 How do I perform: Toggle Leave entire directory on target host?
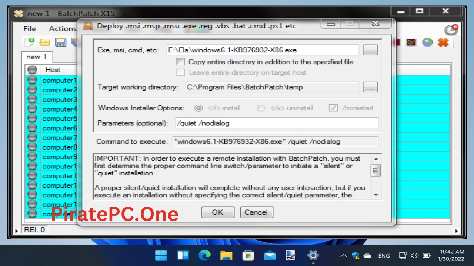(x=180, y=72)
